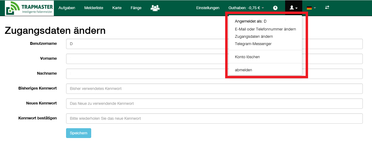Open the group users icon

[x=155, y=8]
